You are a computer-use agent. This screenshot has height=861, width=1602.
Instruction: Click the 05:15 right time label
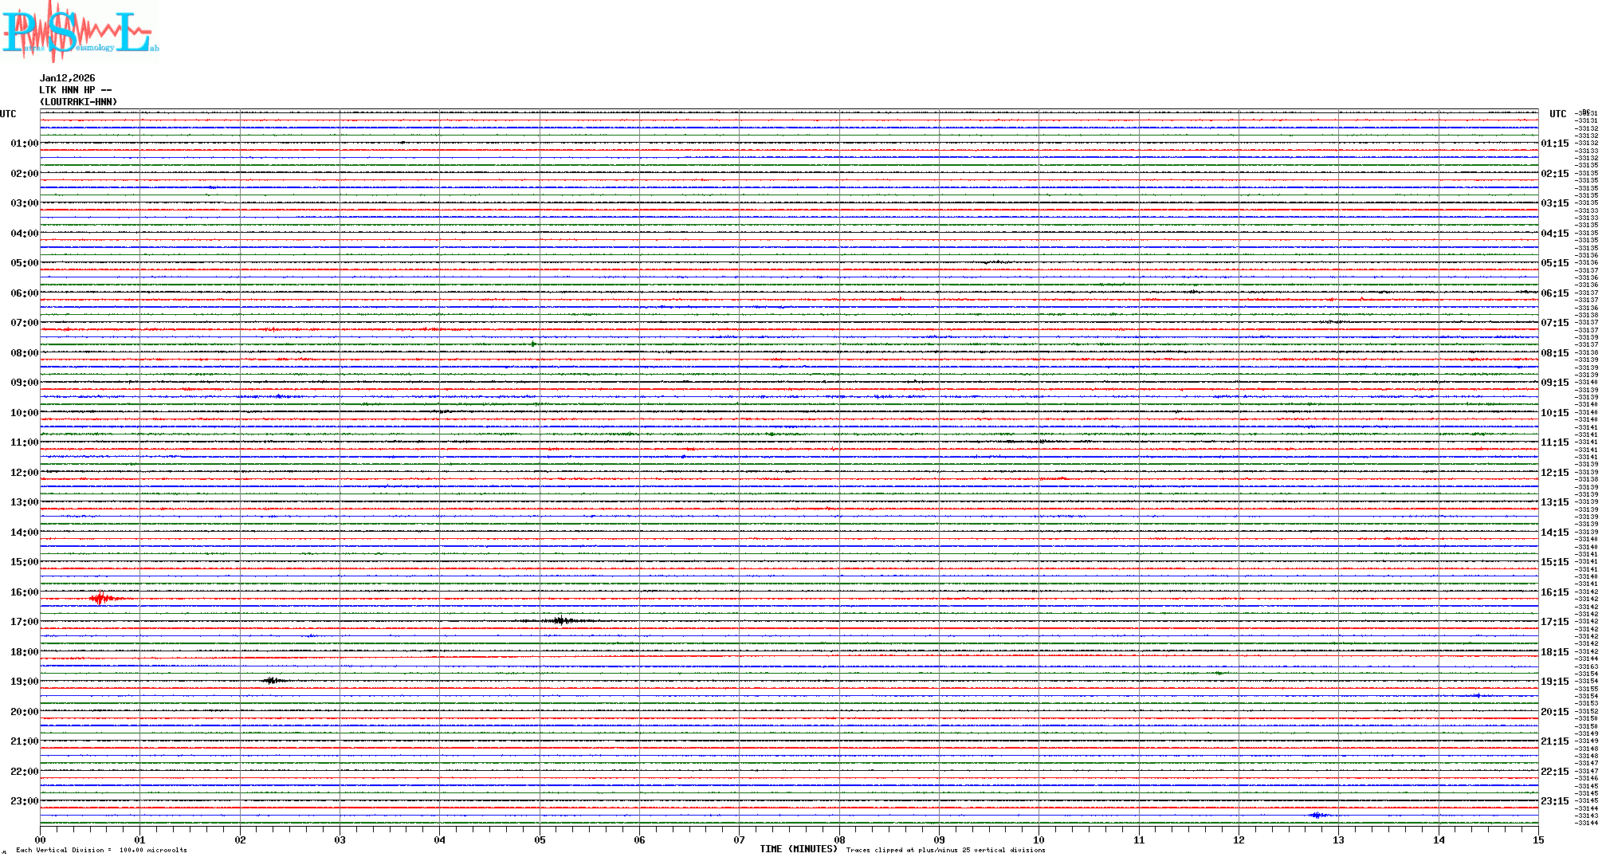tap(1554, 263)
